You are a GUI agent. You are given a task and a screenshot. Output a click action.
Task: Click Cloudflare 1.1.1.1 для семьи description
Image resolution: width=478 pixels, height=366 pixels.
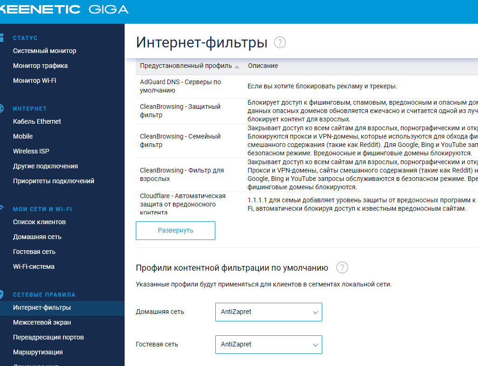point(363,204)
